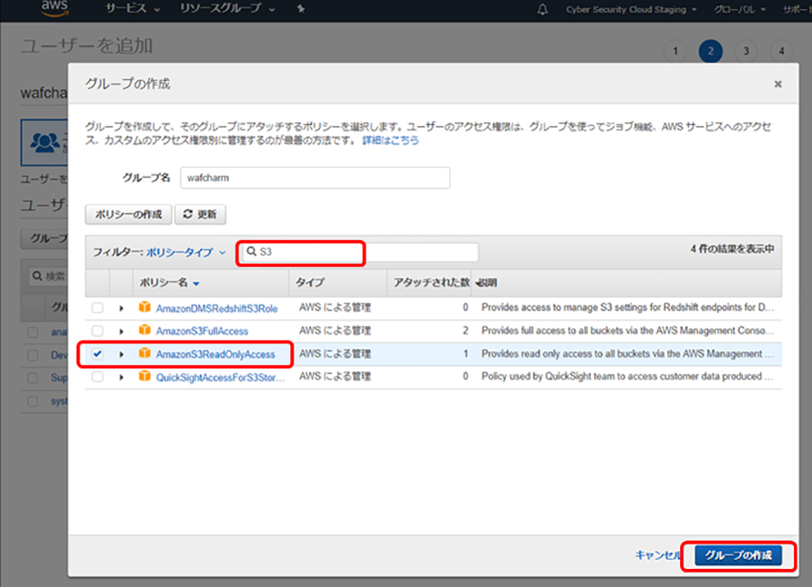Viewport: 812px width, 587px height.
Task: Click the AWS logo in header
Action: 55,9
